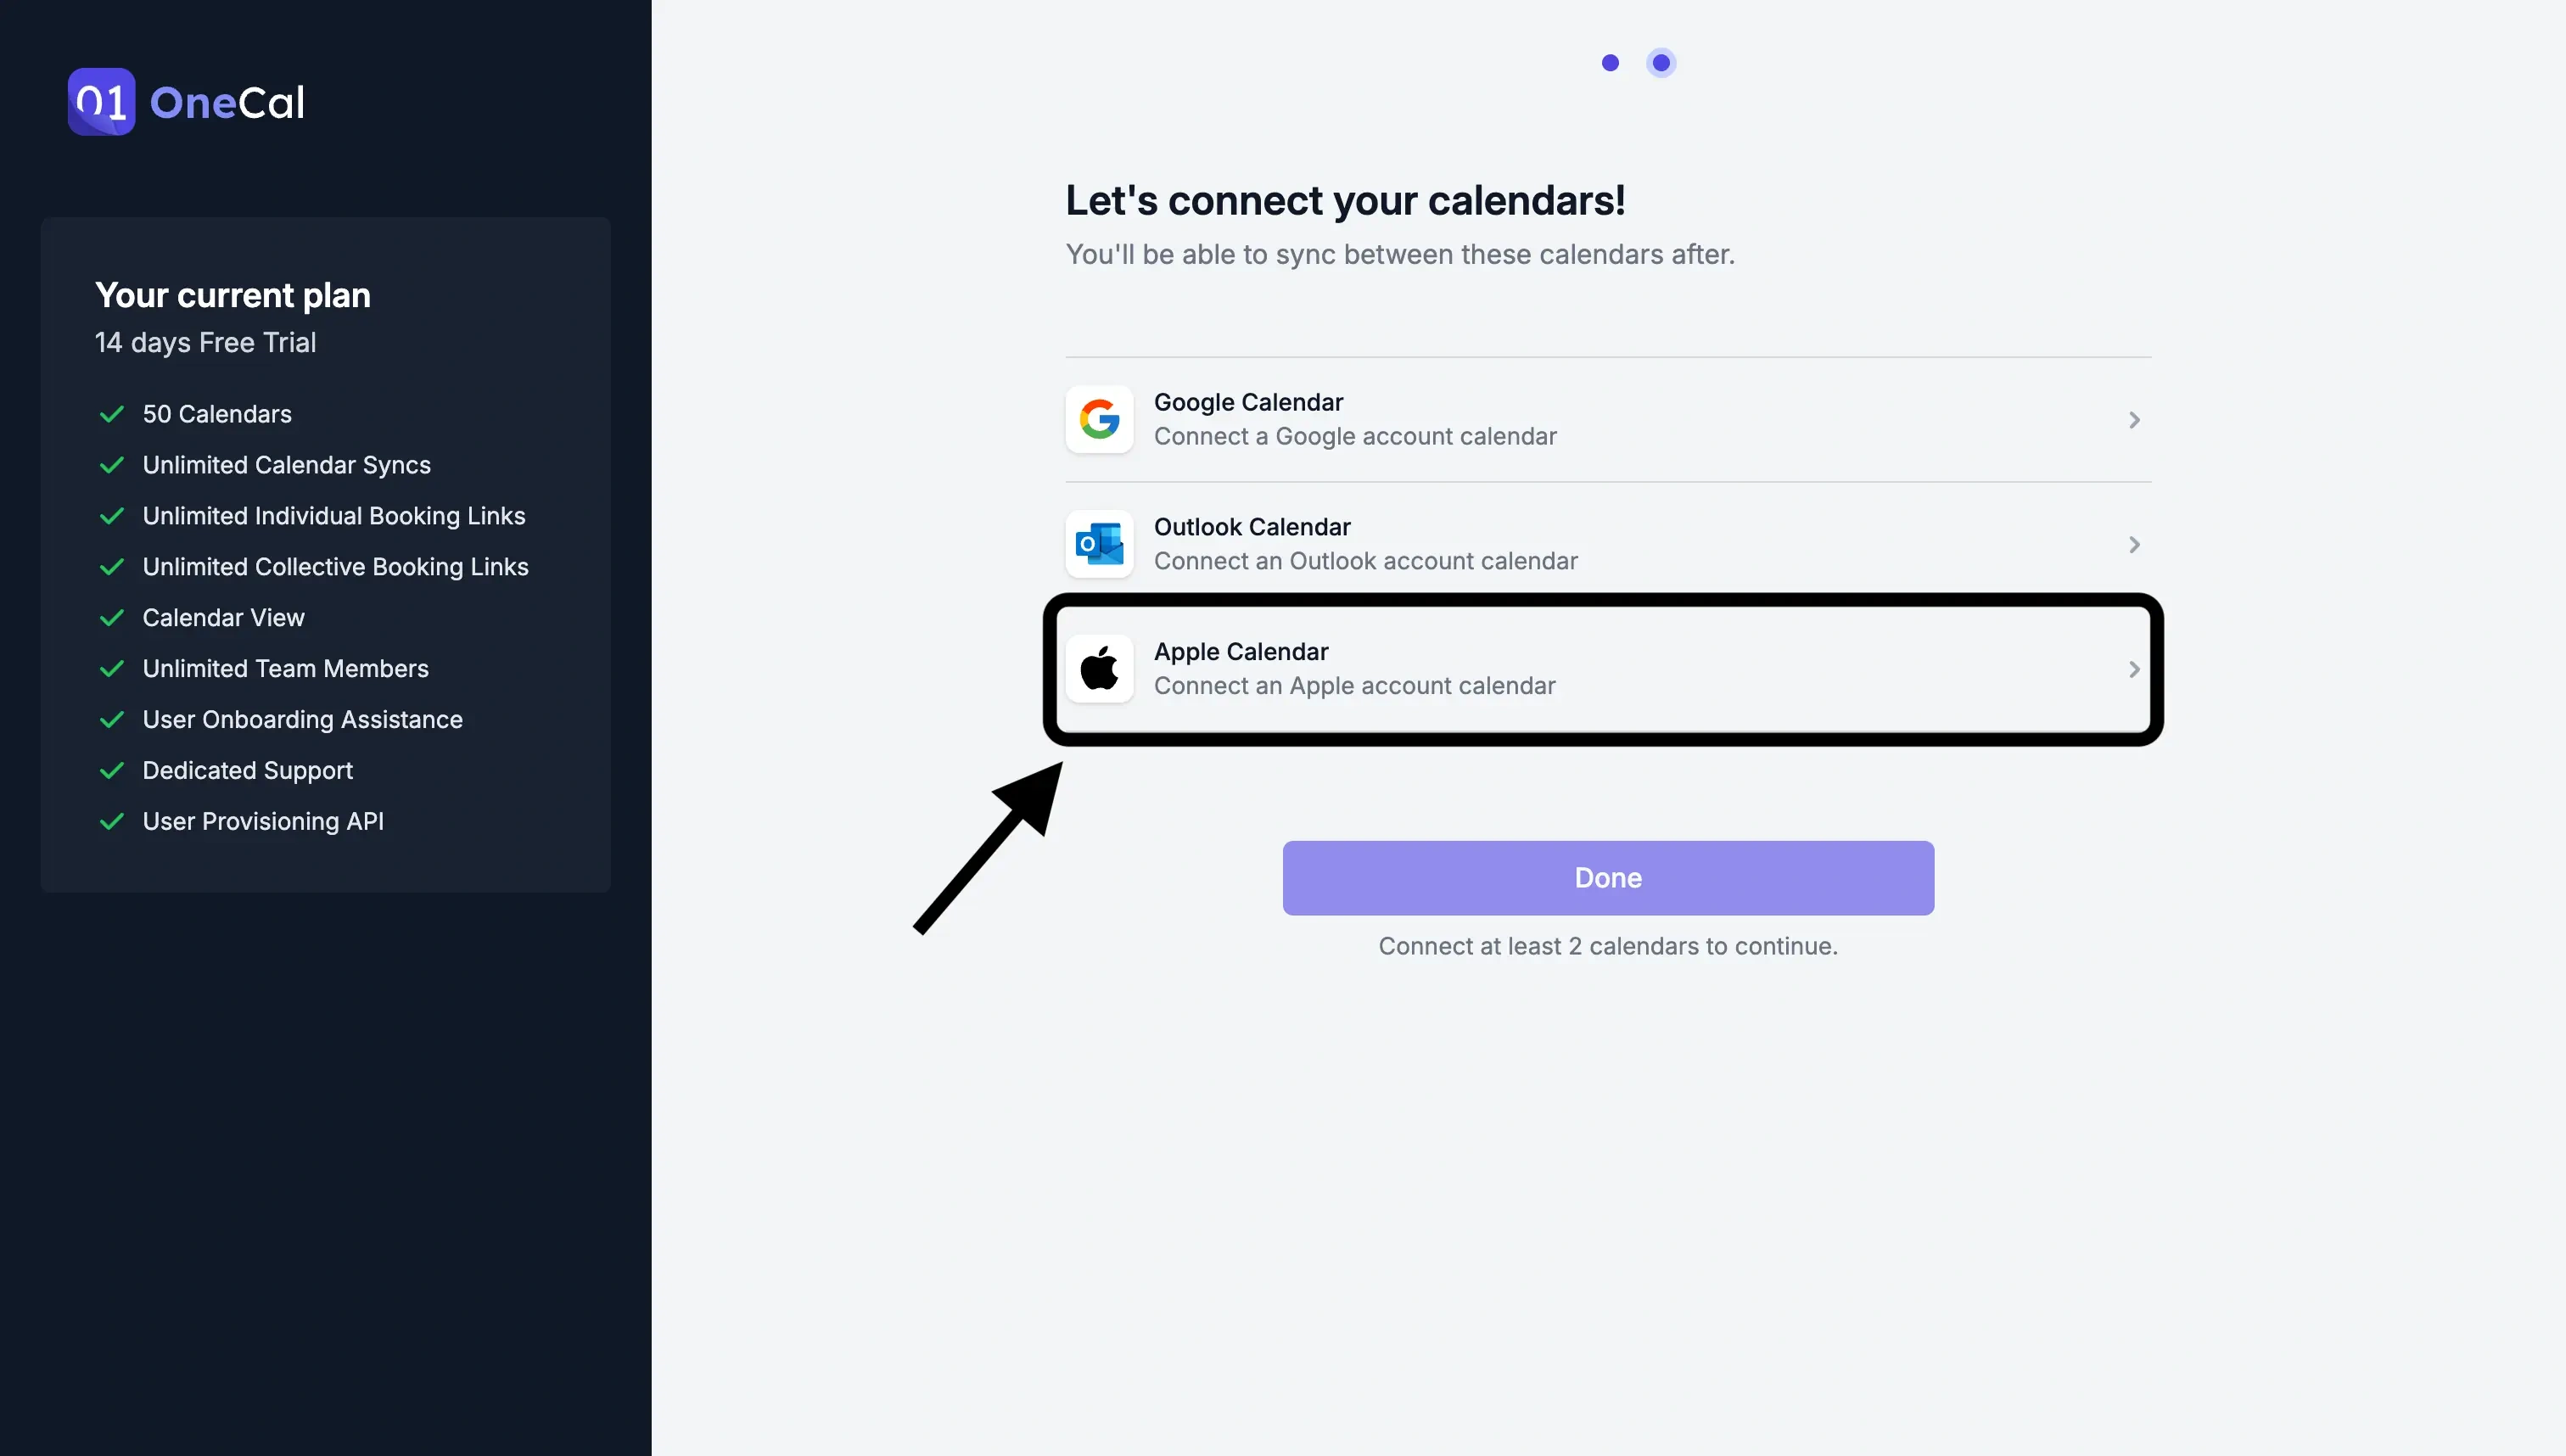This screenshot has height=1456, width=2566.
Task: Click the Google multicolor G icon
Action: (x=1100, y=419)
